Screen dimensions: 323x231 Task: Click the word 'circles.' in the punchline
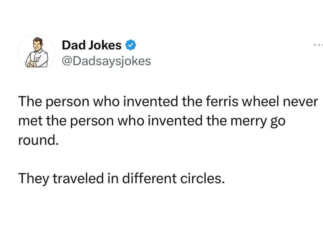coord(203,178)
